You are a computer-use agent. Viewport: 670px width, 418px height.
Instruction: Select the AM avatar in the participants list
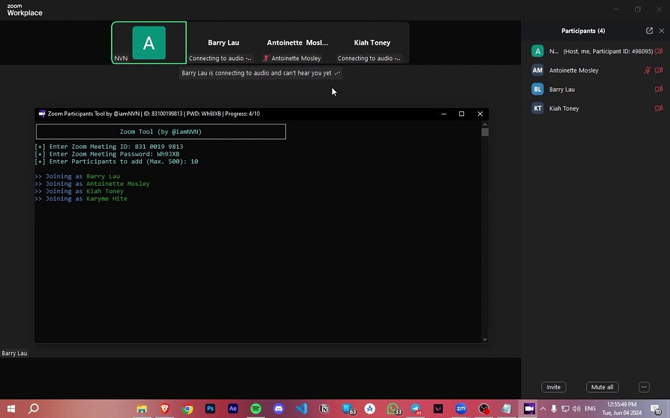pos(537,70)
